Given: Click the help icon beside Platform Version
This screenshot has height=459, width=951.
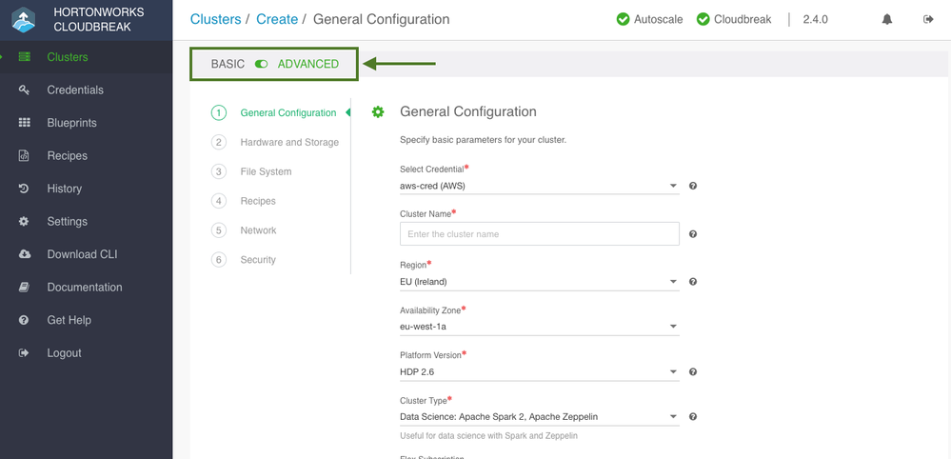Looking at the screenshot, I should (693, 371).
